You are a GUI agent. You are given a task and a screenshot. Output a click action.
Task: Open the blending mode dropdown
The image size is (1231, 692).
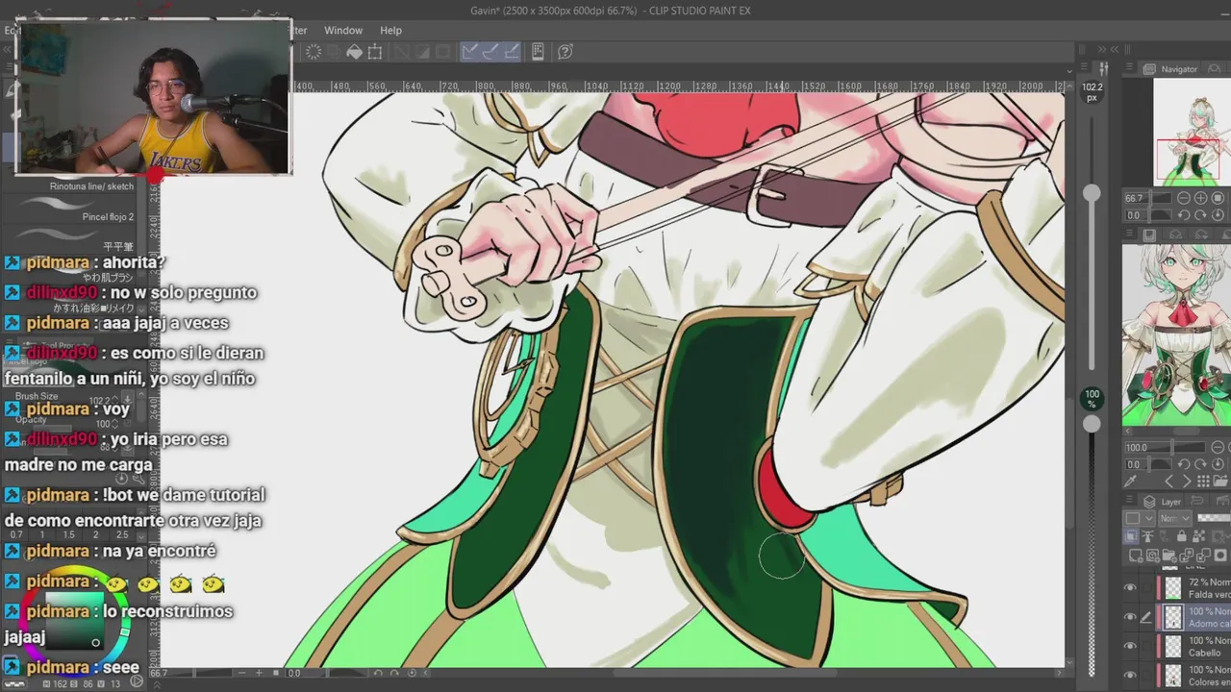point(1175,518)
